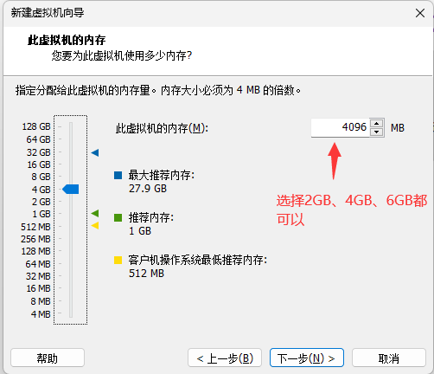Viewport: 434px width, 374px height.
Task: Click the 27.9 GB maximum value text
Action: [x=148, y=189]
